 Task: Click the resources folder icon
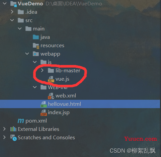36,46
